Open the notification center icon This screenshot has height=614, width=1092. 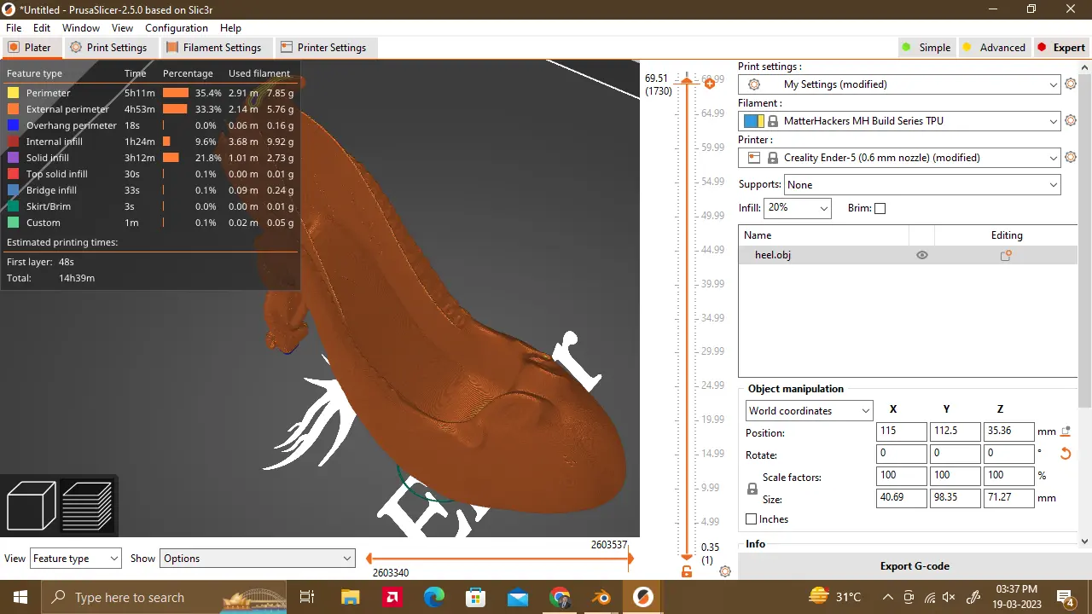pos(1065,597)
